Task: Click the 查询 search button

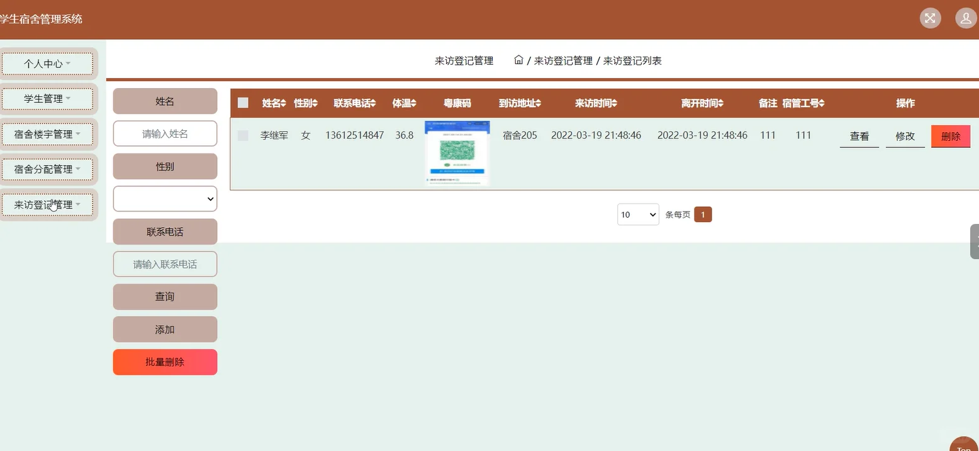Action: (x=165, y=296)
